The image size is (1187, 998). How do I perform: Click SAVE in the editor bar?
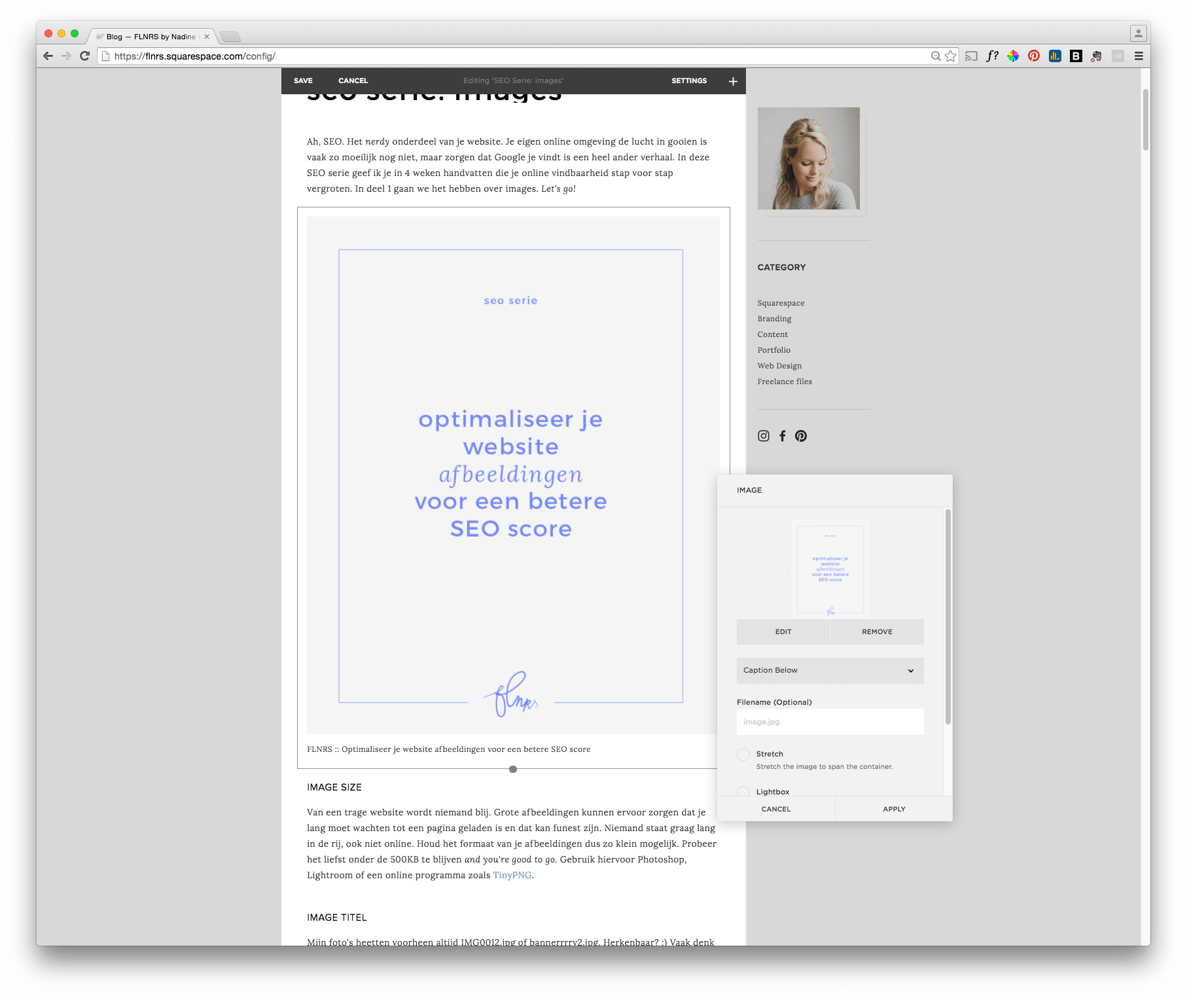(303, 81)
